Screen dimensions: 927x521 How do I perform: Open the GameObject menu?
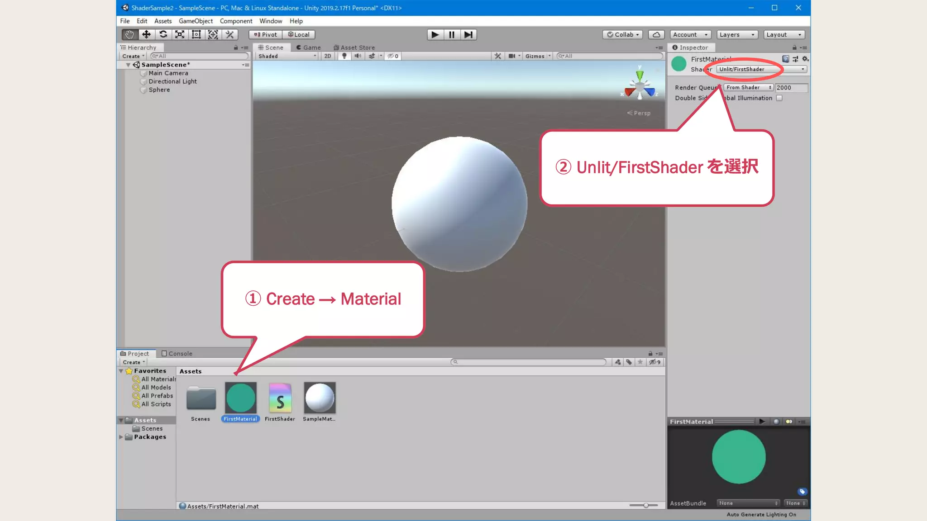click(196, 21)
